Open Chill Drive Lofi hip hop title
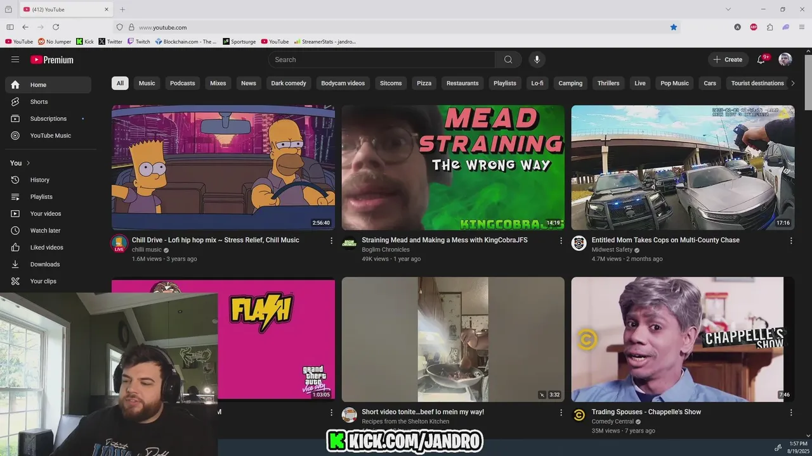This screenshot has width=812, height=456. tap(216, 240)
